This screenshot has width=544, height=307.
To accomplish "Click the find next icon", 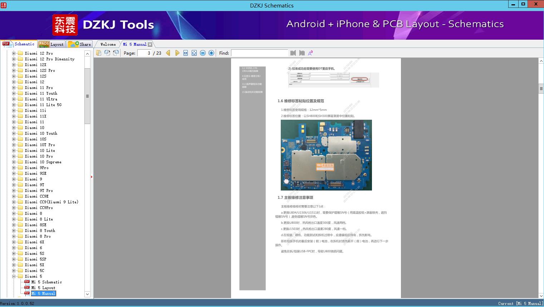I will click(x=302, y=53).
